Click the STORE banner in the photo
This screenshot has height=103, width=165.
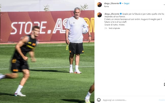(47, 26)
